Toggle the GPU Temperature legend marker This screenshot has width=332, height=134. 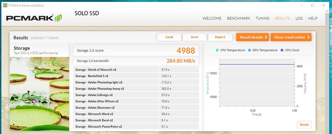pos(249,50)
